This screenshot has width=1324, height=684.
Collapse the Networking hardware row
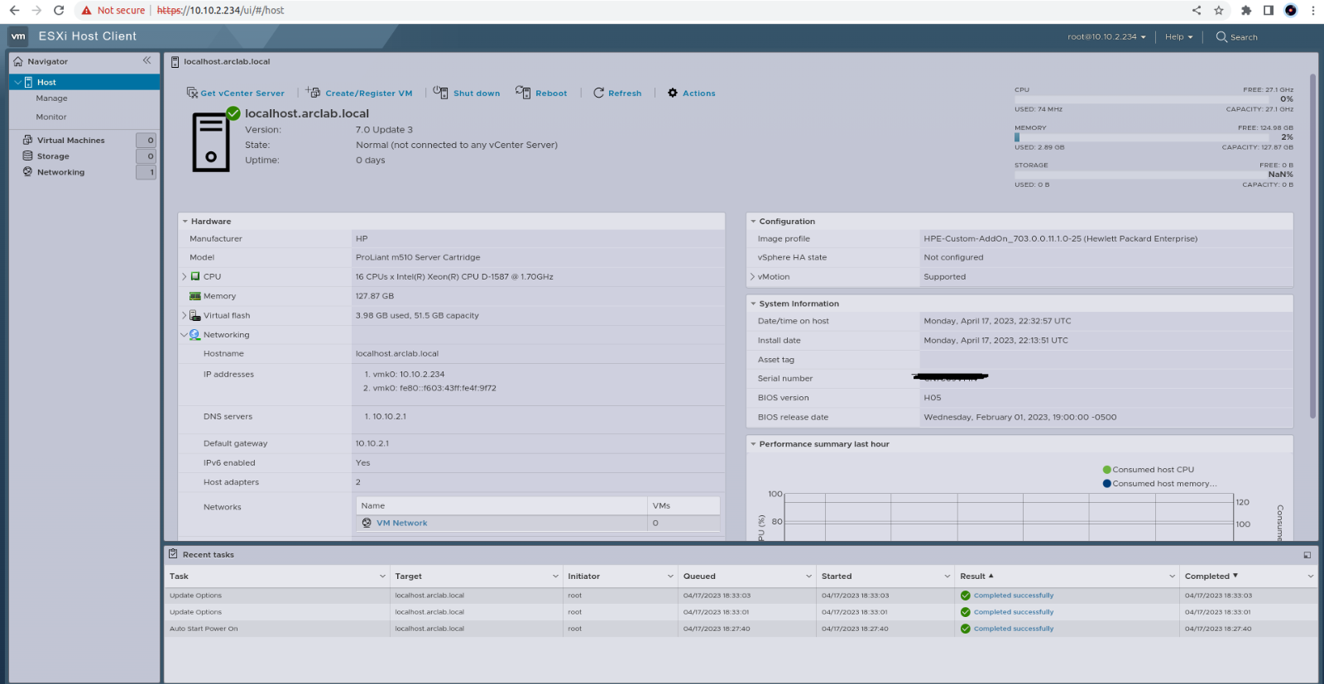[x=184, y=335]
